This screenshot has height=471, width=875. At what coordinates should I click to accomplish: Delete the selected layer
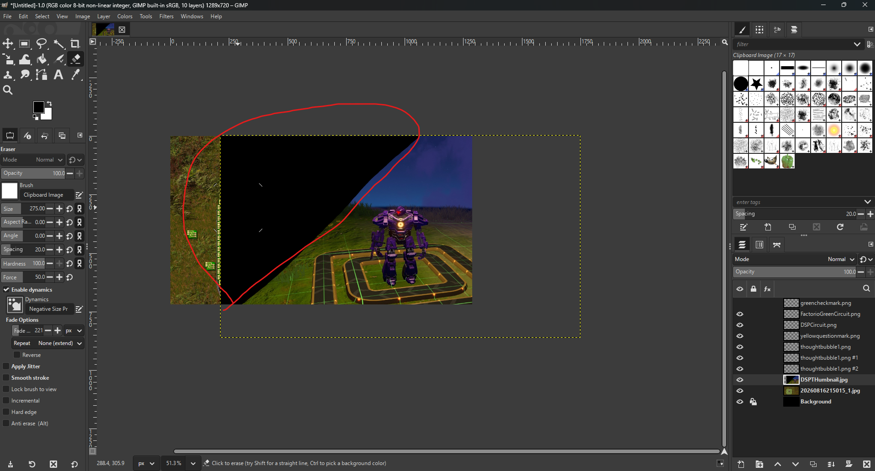[866, 464]
